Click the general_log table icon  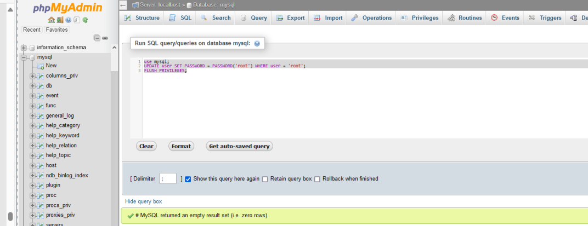coord(41,115)
